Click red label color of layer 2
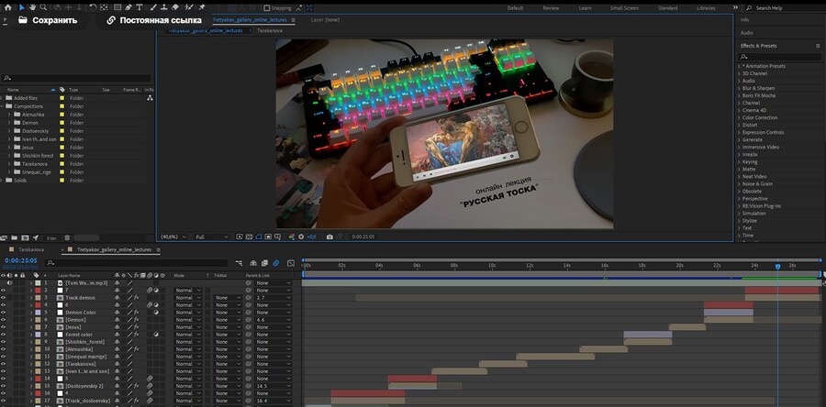 coord(38,291)
